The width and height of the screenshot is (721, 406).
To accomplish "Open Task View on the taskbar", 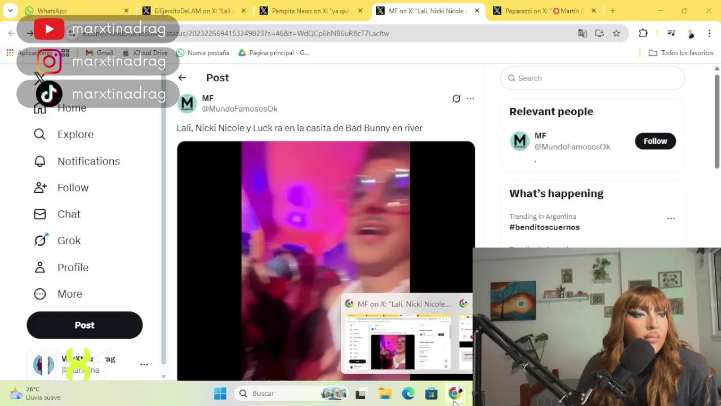I will [360, 394].
